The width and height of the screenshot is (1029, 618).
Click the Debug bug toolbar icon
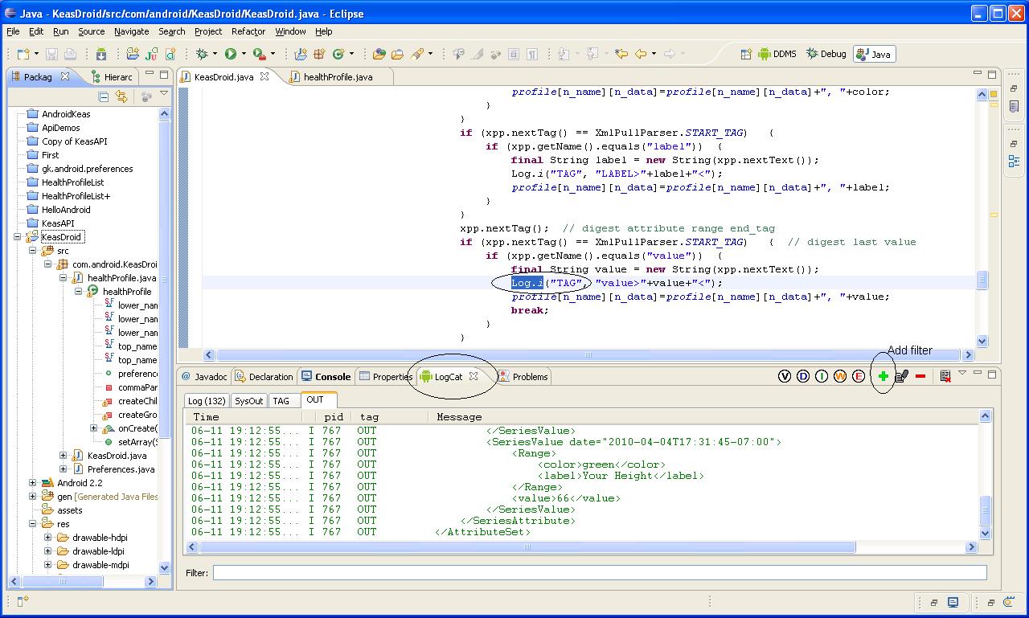[202, 54]
